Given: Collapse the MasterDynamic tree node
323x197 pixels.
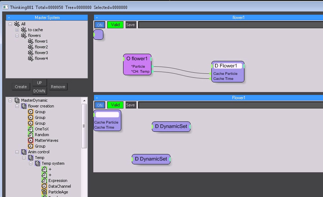Looking at the screenshot, I should 10,100.
